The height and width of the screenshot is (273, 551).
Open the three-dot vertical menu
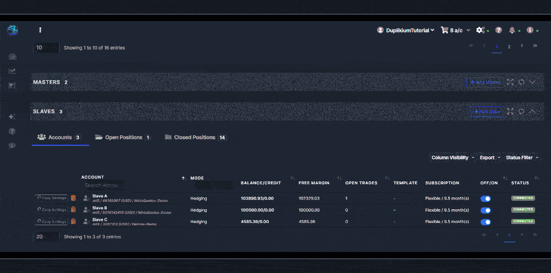(x=40, y=30)
